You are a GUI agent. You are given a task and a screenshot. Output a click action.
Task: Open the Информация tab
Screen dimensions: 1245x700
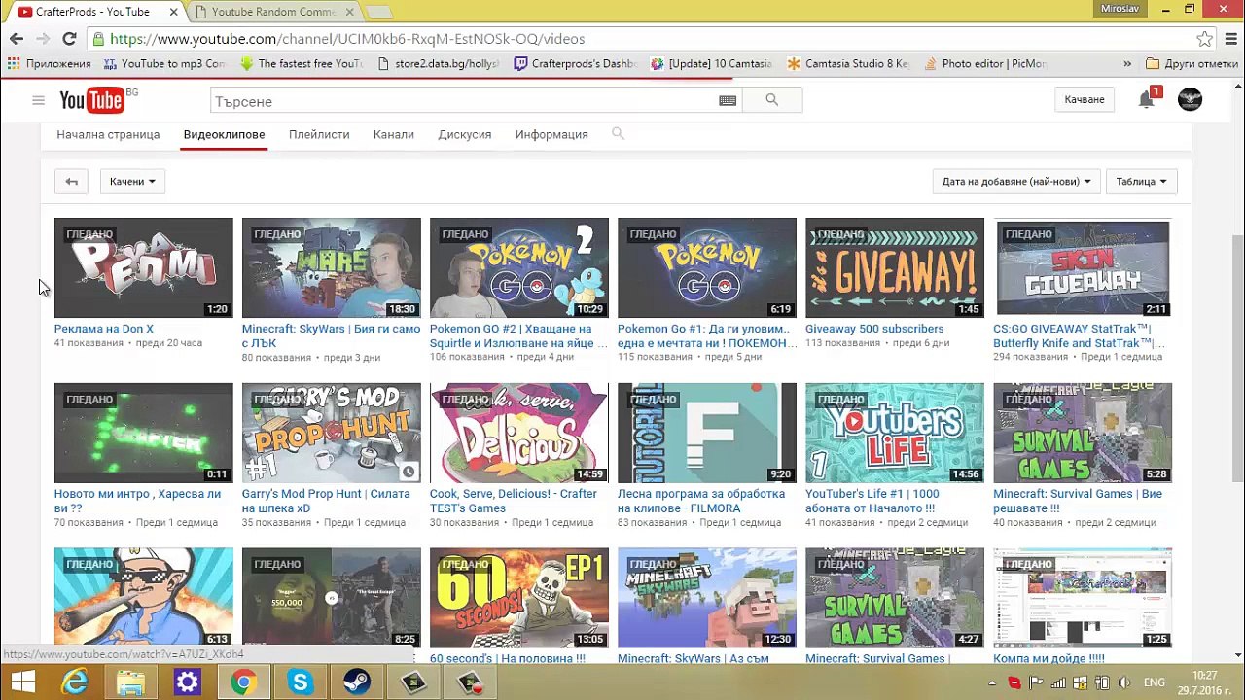click(551, 134)
